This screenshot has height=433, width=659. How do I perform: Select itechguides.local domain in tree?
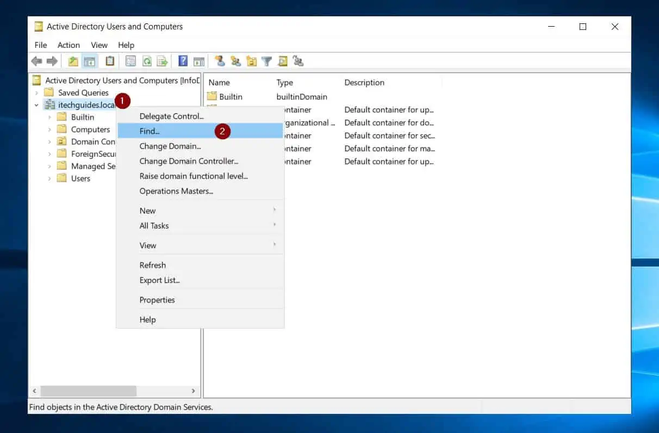coord(86,105)
